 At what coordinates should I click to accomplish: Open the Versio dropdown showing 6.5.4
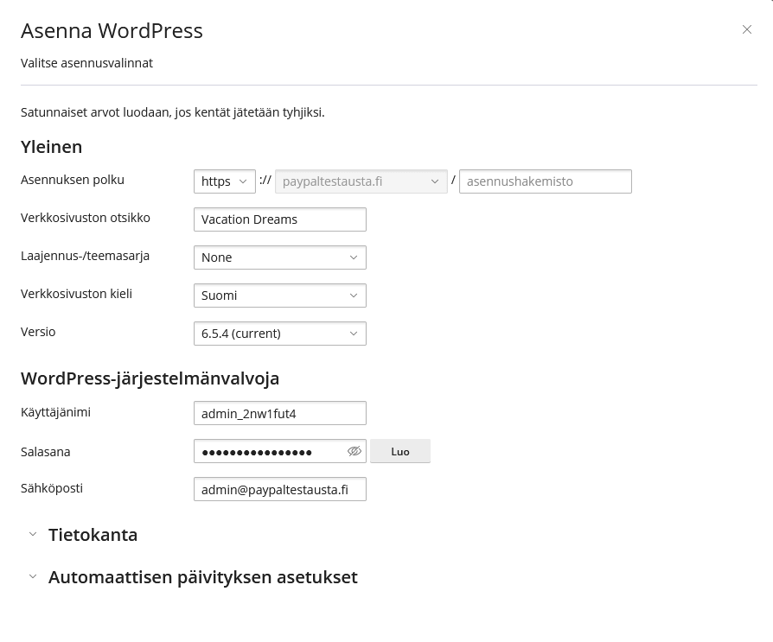pos(279,334)
